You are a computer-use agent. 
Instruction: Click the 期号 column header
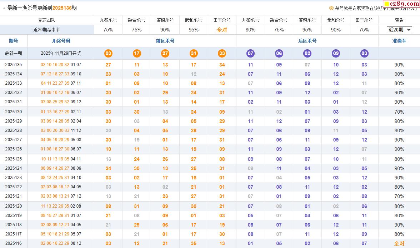coord(14,41)
